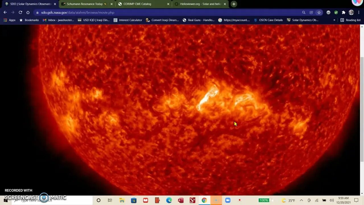Open the volume control in the tray

tap(331, 200)
